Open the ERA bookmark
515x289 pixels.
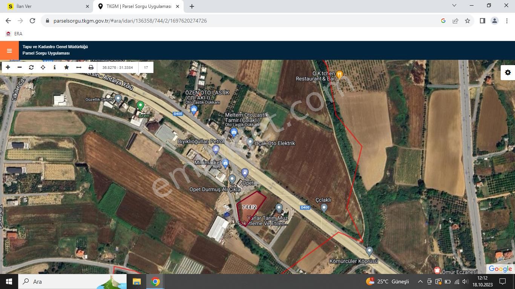click(x=14, y=33)
